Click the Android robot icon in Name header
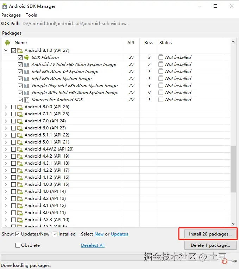 pyautogui.click(x=7, y=43)
